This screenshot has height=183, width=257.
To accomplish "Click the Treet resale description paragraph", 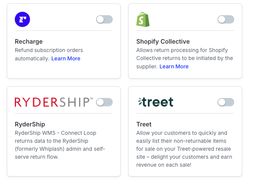I will point(184,149).
